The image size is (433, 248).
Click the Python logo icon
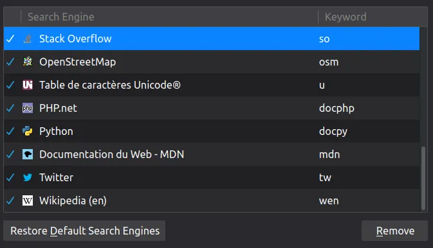(27, 131)
